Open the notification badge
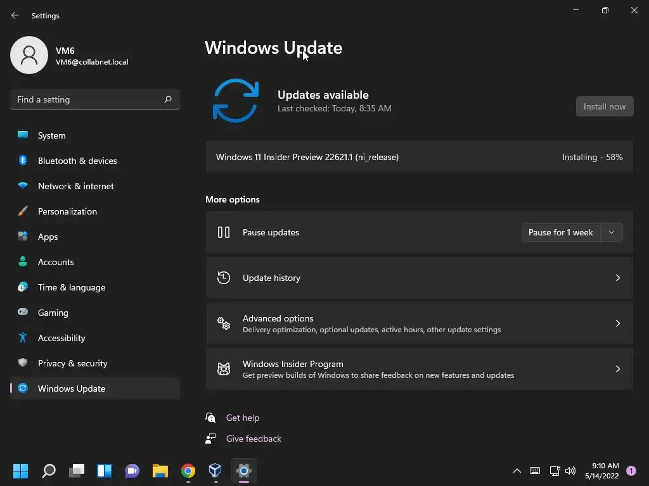This screenshot has height=486, width=649. [x=631, y=471]
